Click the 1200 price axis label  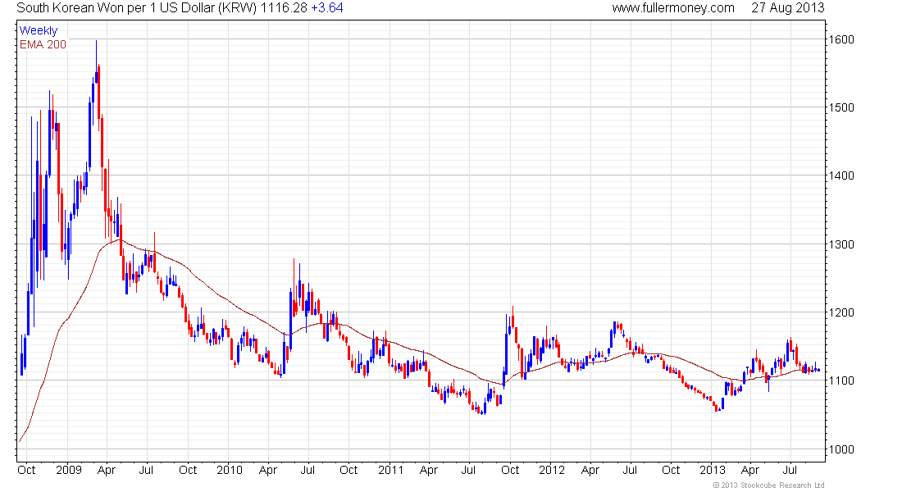[841, 312]
